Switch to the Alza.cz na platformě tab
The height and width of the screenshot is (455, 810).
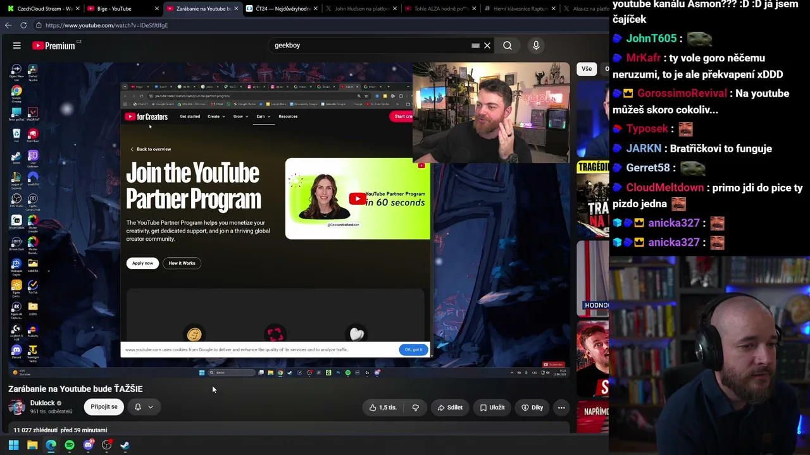pyautogui.click(x=585, y=9)
